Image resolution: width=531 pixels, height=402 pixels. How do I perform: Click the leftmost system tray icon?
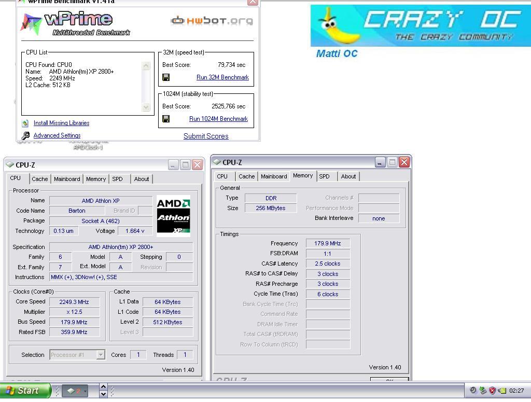(473, 391)
